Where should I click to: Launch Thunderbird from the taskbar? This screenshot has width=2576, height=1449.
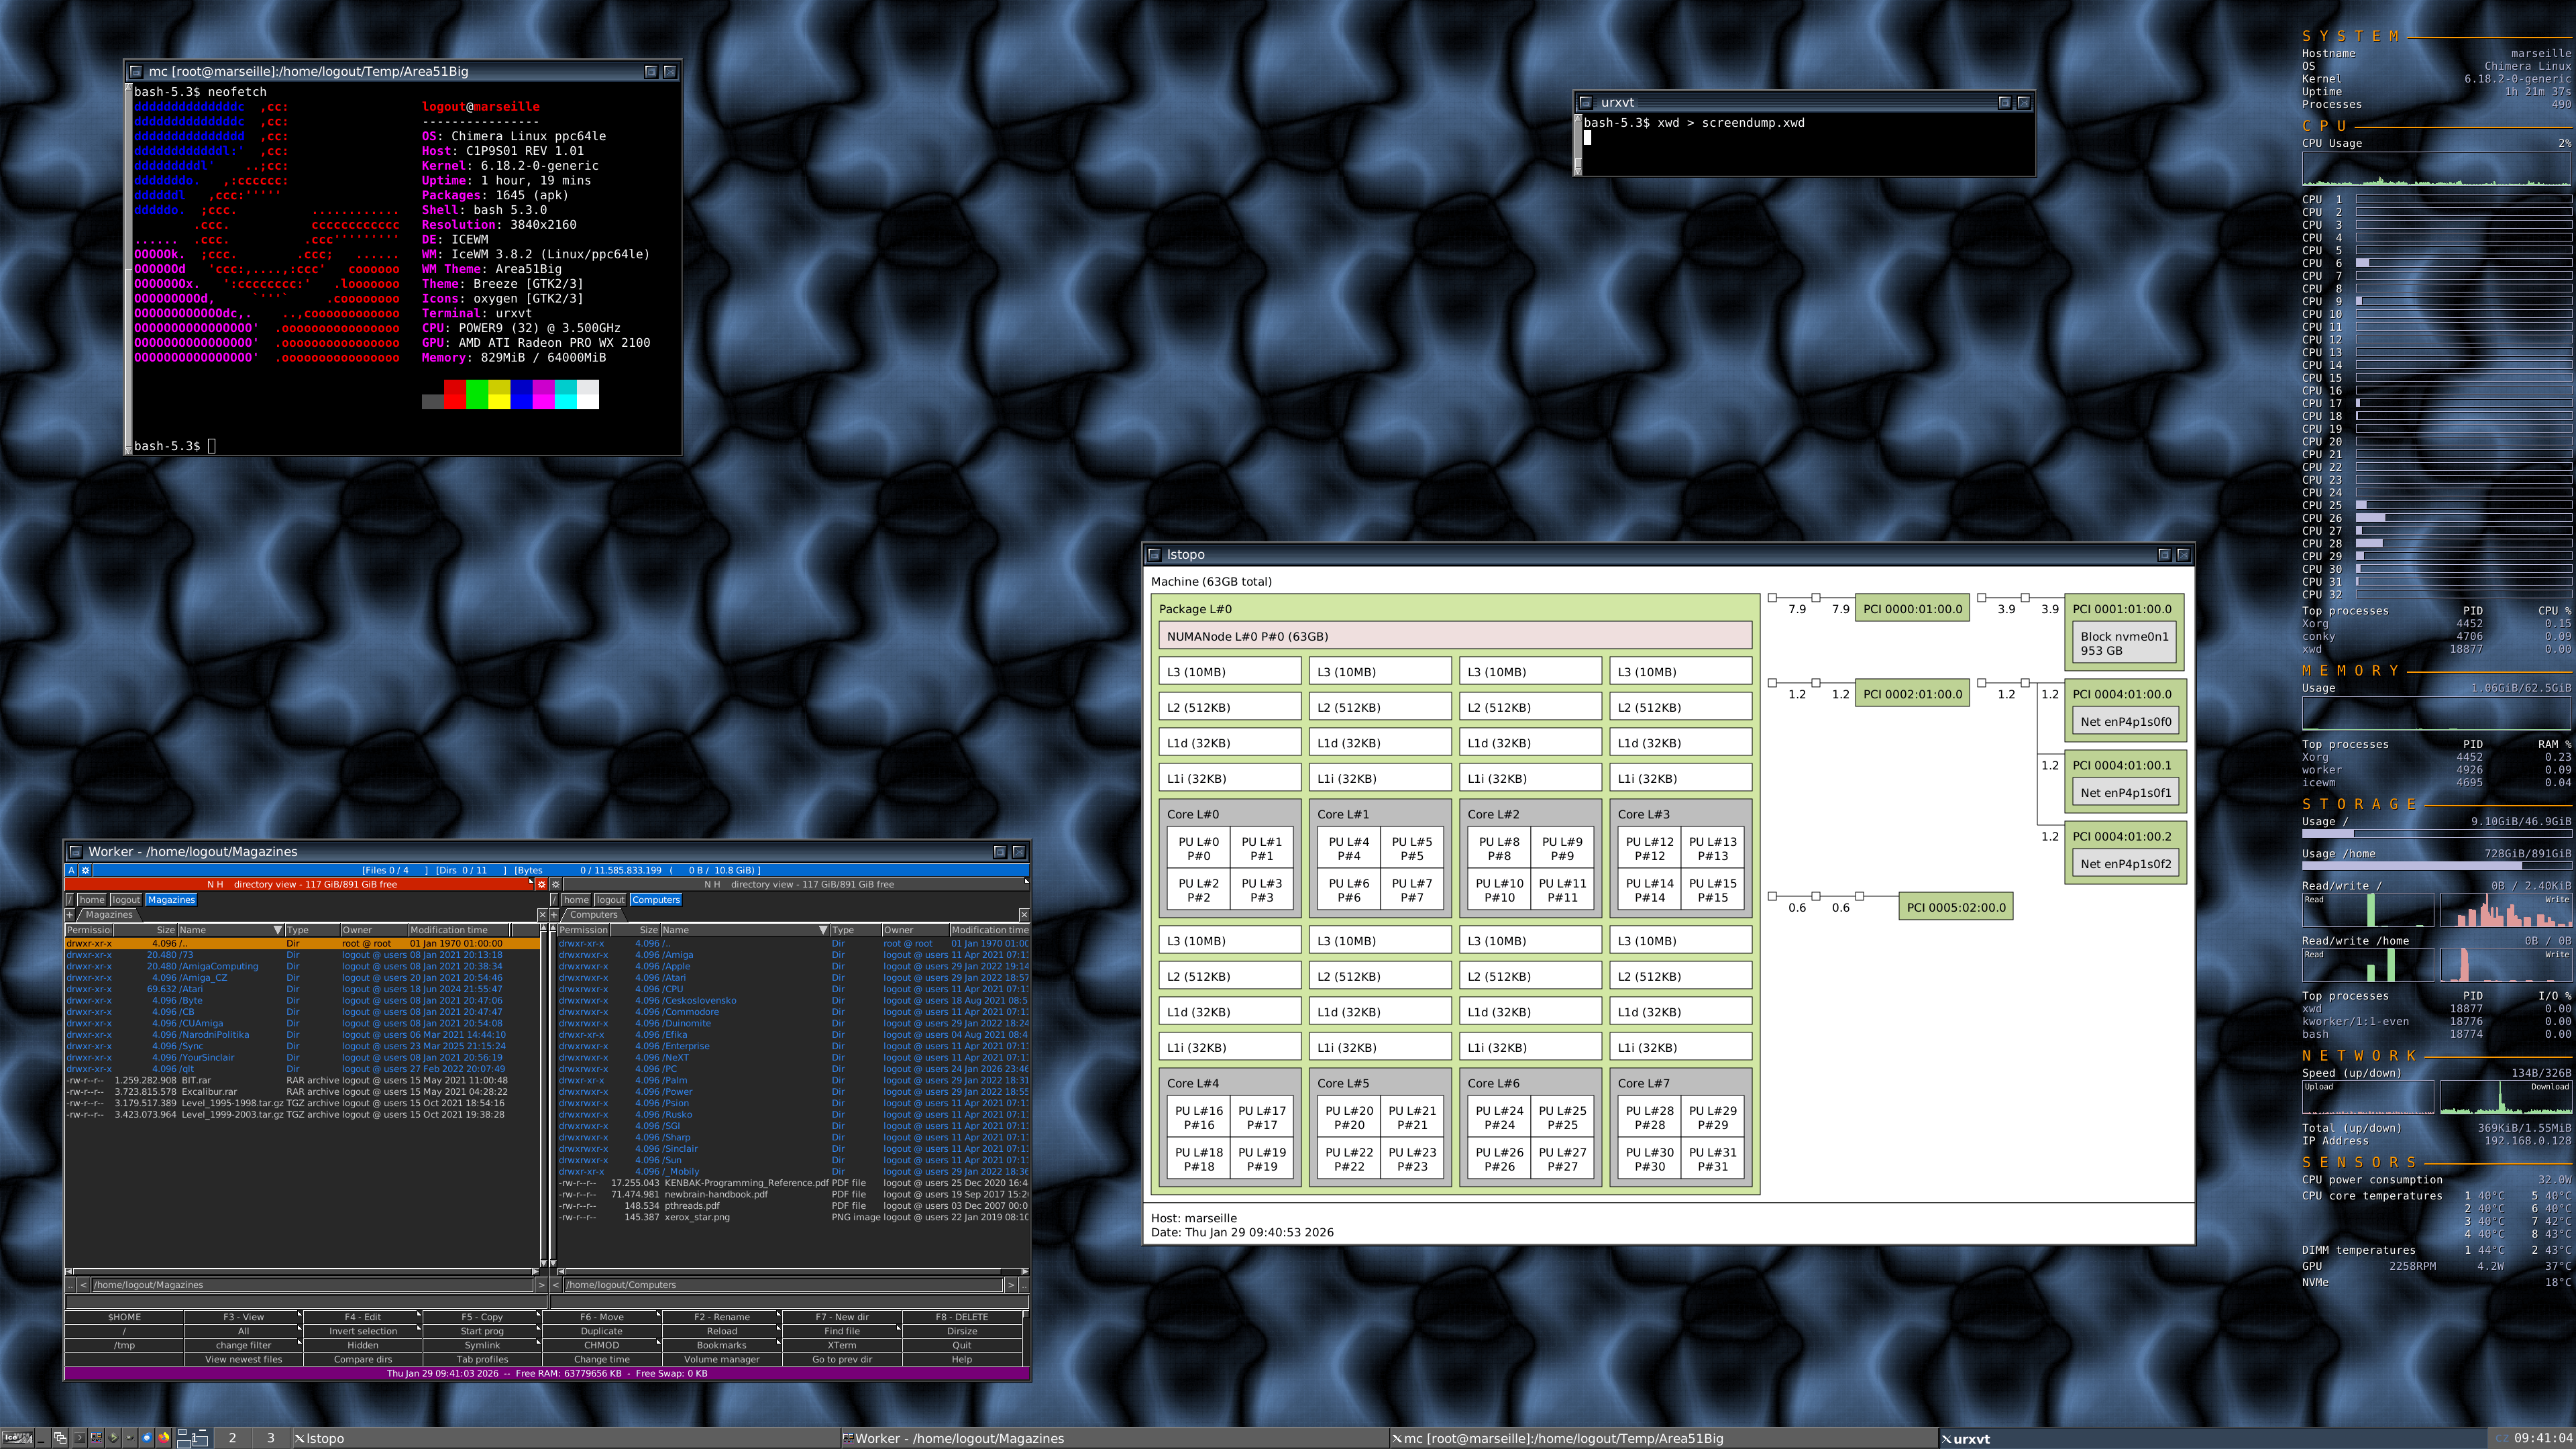(x=147, y=1438)
